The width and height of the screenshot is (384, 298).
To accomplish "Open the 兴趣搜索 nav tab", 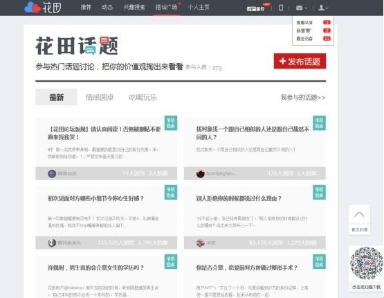I will click(134, 7).
